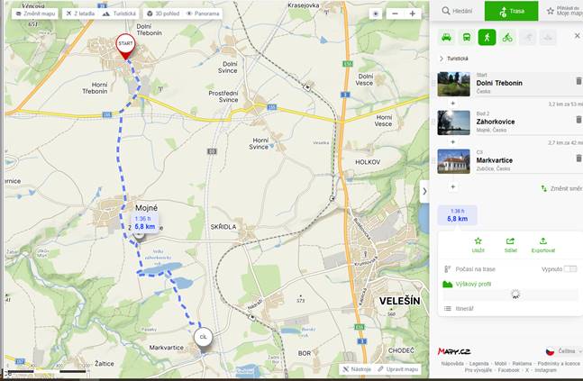Zoom in with the plus button
The width and height of the screenshot is (583, 381).
pyautogui.click(x=413, y=14)
